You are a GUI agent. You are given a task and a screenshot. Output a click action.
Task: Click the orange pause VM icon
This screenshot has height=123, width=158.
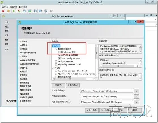pyautogui.click(x=8, y=11)
